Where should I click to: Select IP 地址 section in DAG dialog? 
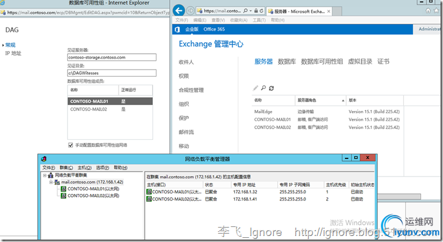[x=13, y=53]
